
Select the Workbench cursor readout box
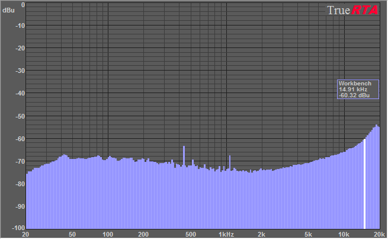(x=358, y=90)
